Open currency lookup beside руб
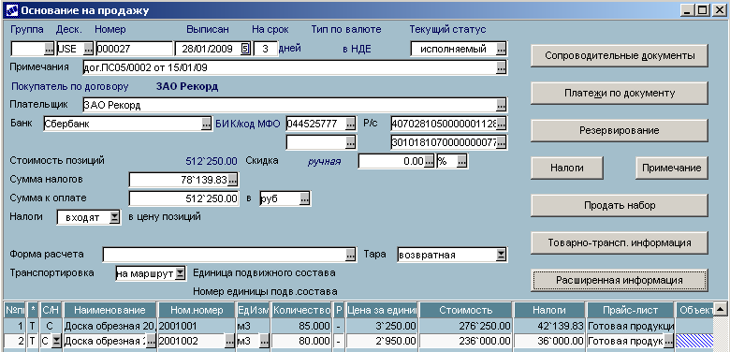730x352 pixels. click(304, 198)
